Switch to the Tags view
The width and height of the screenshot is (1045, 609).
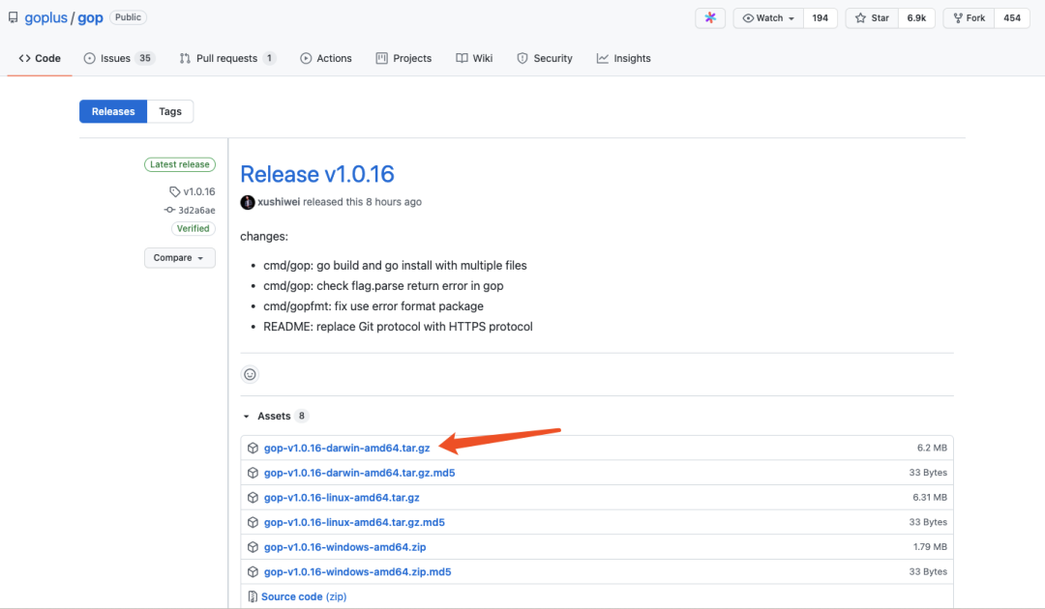coord(170,112)
